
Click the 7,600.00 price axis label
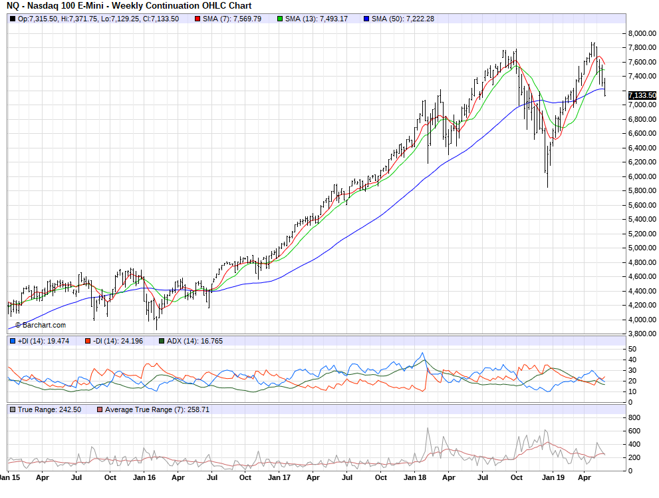(642, 63)
